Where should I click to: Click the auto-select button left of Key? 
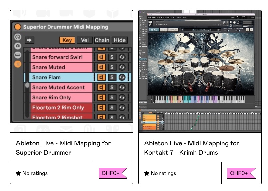click(29, 40)
